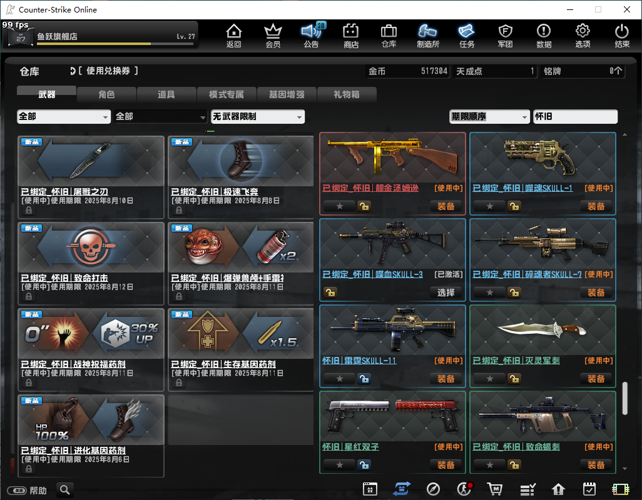Switch to the 礼物箱 tab
Image resolution: width=642 pixels, height=500 pixels.
point(347,94)
